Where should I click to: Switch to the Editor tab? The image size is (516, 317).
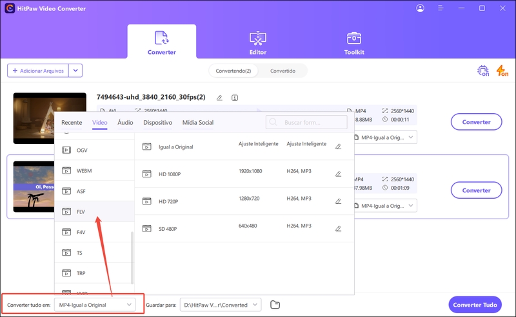[257, 42]
